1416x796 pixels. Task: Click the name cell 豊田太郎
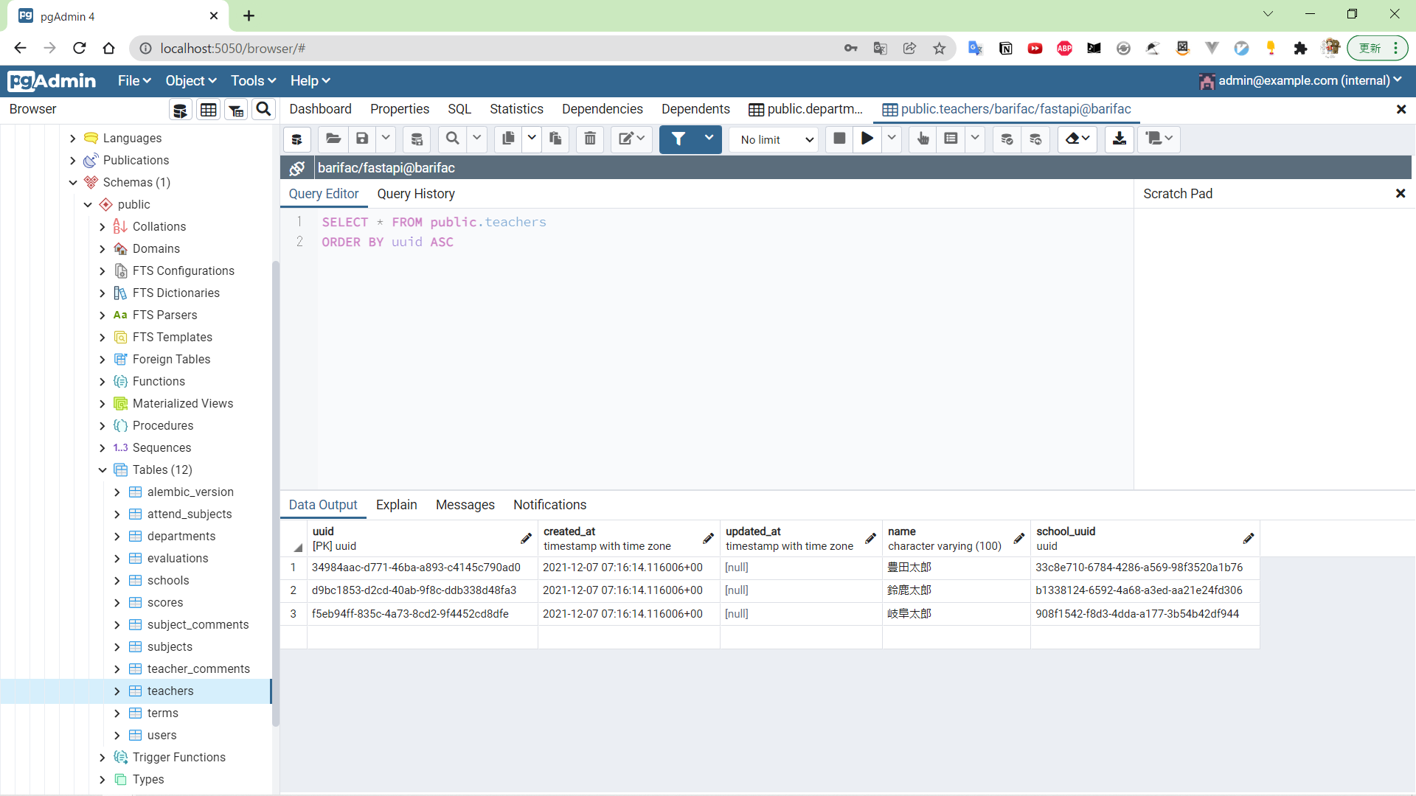pos(956,568)
